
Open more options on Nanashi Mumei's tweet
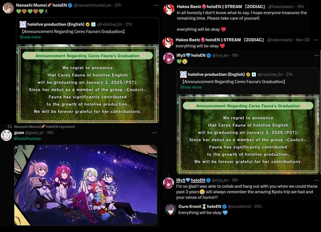point(156,6)
